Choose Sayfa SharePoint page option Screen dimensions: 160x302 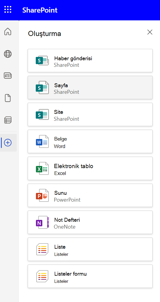[x=90, y=87]
